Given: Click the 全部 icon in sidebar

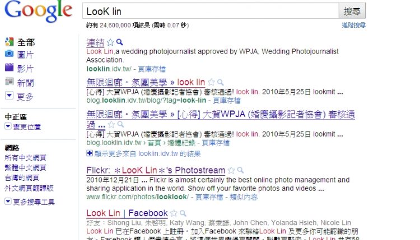Looking at the screenshot, I should pos(9,41).
